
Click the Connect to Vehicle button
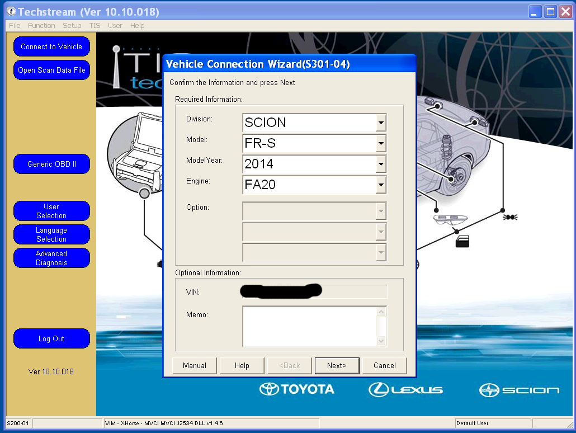[51, 47]
